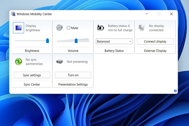Open help via the question mark icon
Image resolution: width=189 pixels, height=126 pixels.
coord(175,91)
